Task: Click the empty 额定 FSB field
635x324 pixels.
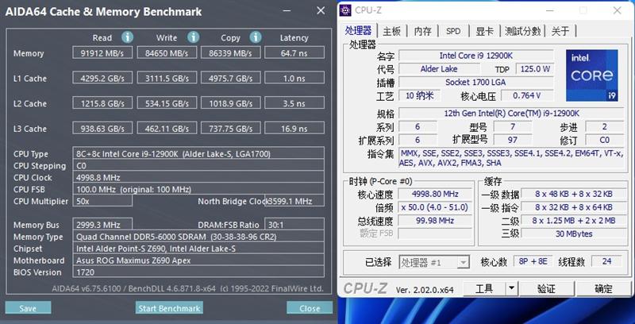Action: (435, 233)
